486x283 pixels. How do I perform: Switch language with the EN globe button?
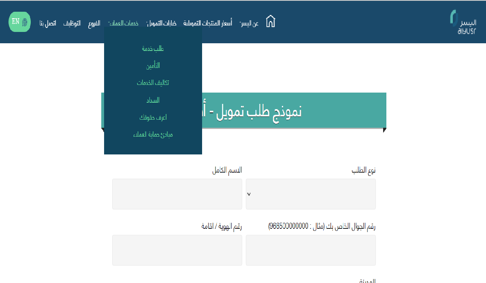(x=19, y=22)
